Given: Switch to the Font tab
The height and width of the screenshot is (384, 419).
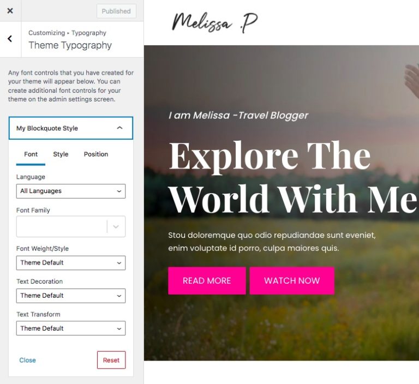Looking at the screenshot, I should tap(31, 154).
